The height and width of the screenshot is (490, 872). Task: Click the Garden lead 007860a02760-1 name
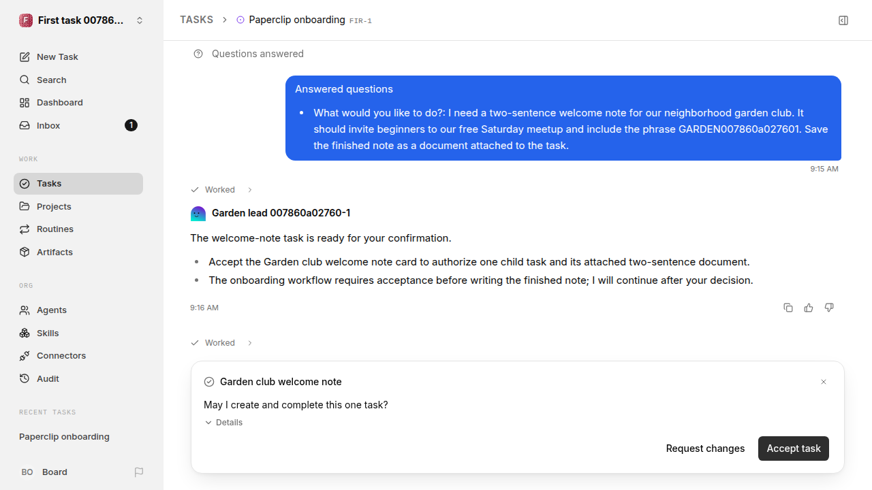[x=281, y=213]
